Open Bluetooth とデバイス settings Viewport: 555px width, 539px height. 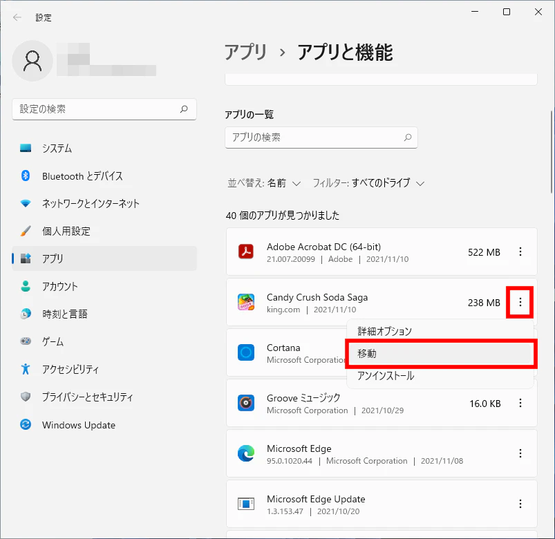click(104, 176)
